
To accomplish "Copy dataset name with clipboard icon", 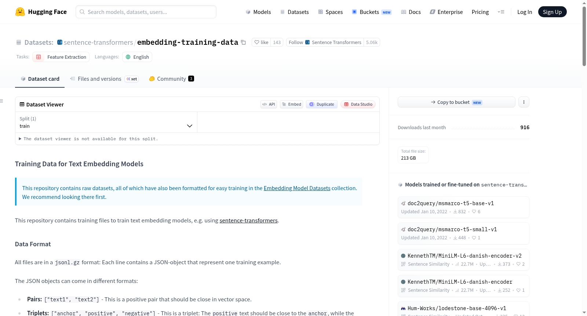I will 243,43.
